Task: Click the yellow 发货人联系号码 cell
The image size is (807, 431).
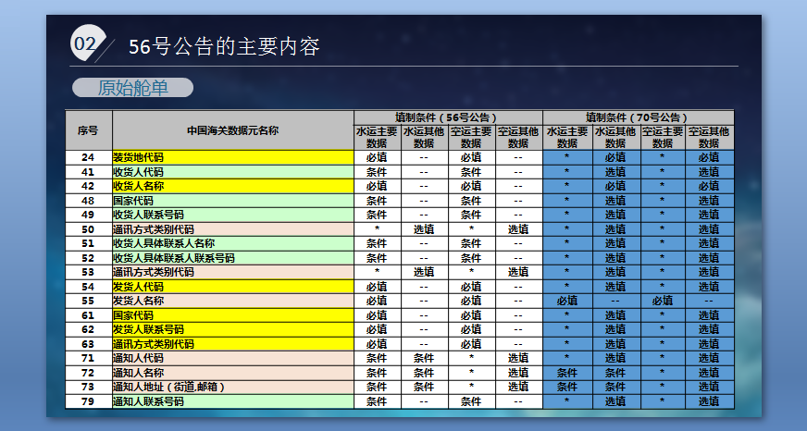Action: tap(232, 329)
